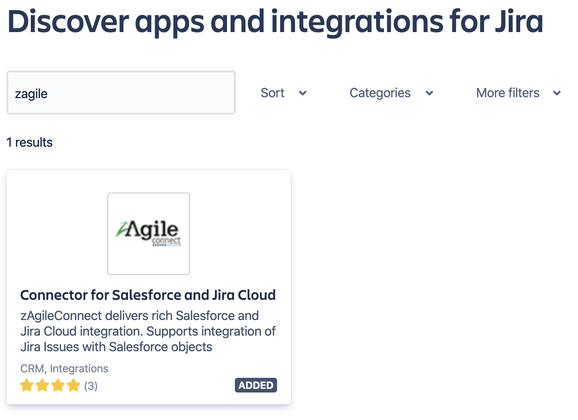This screenshot has height=420, width=578.
Task: Click the first yellow rating star
Action: pos(27,386)
